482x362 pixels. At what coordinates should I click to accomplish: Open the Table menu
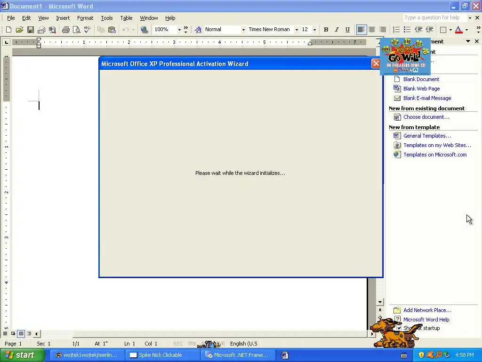click(126, 18)
